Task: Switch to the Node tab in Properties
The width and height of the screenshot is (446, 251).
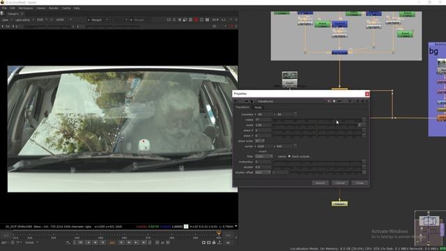Action: (x=258, y=107)
